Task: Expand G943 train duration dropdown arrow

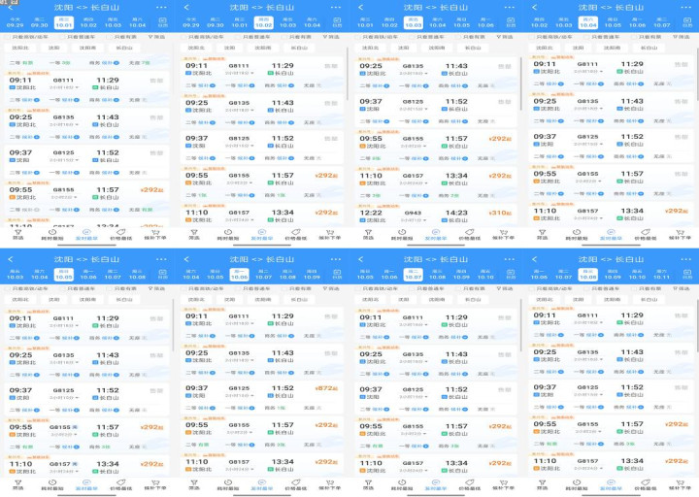Action: click(x=422, y=219)
